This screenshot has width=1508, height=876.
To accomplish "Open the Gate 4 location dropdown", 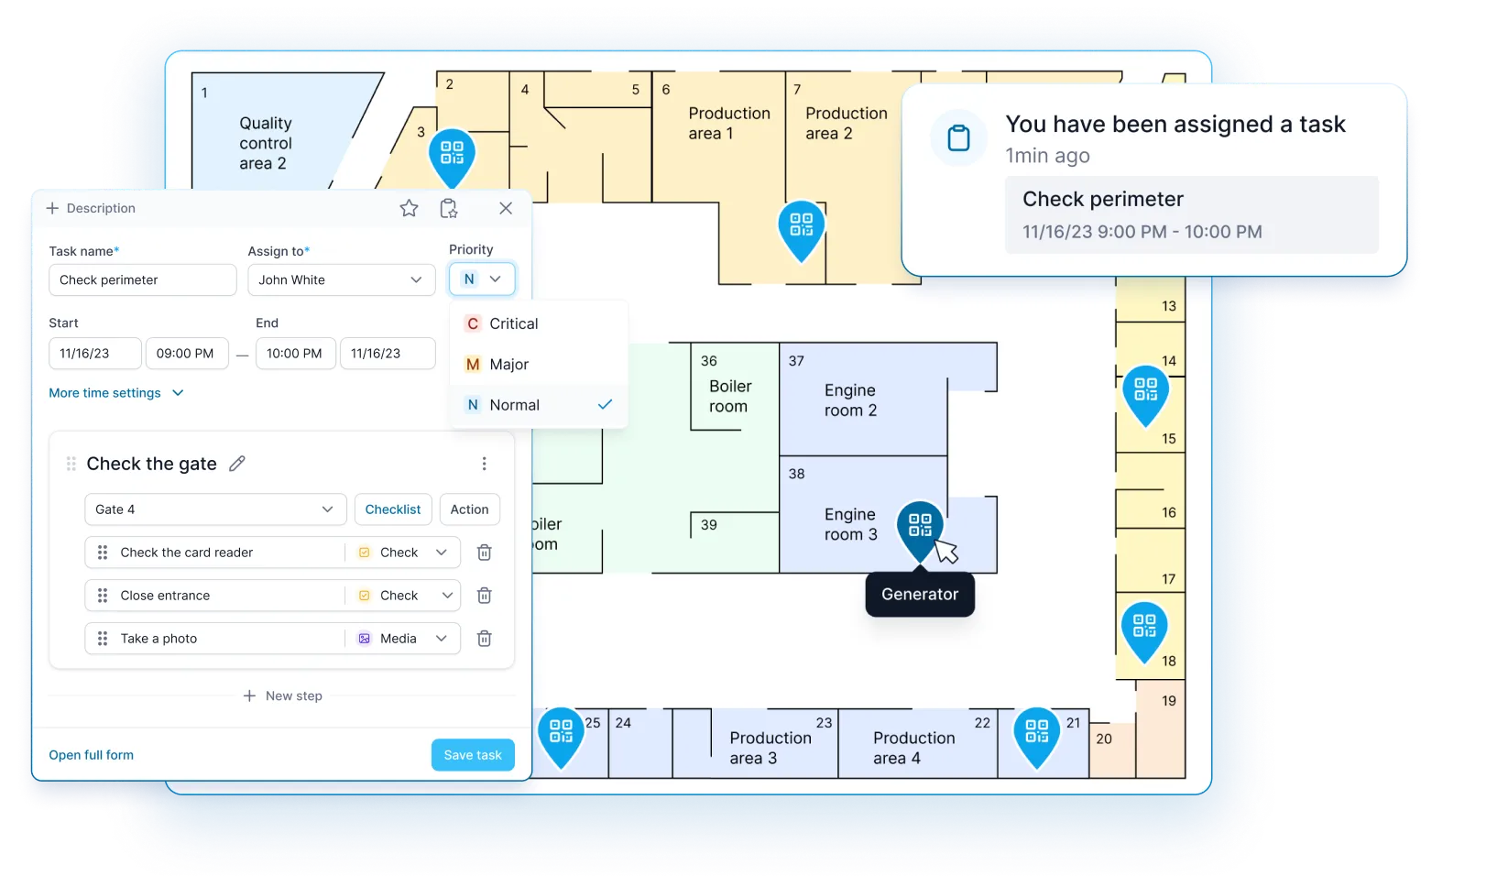I will 215,509.
